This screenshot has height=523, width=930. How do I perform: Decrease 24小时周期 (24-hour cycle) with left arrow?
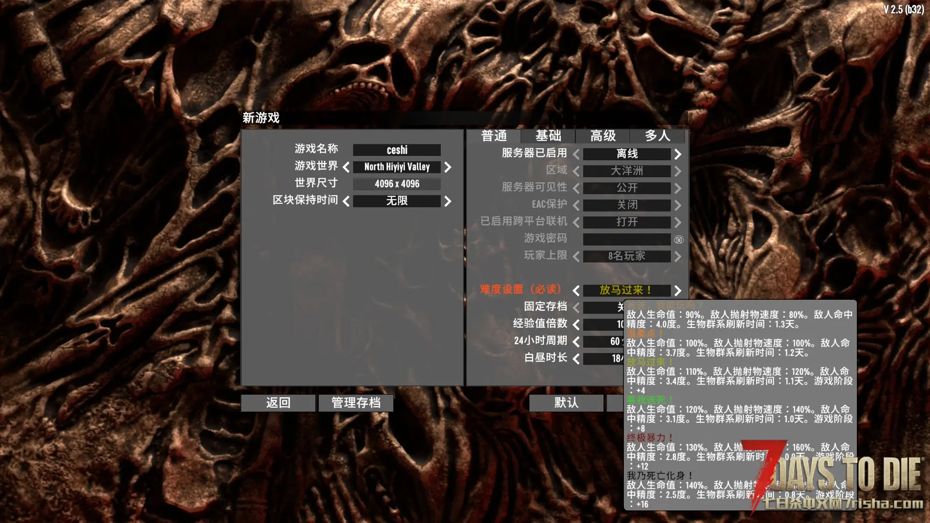[576, 341]
